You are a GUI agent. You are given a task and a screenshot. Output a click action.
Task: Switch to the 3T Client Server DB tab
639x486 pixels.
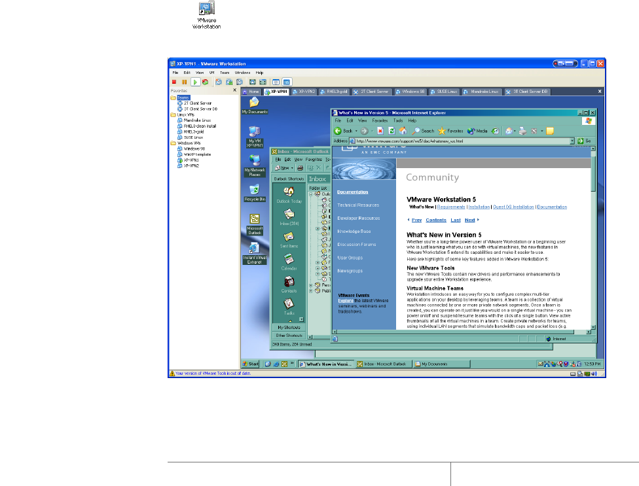[527, 92]
